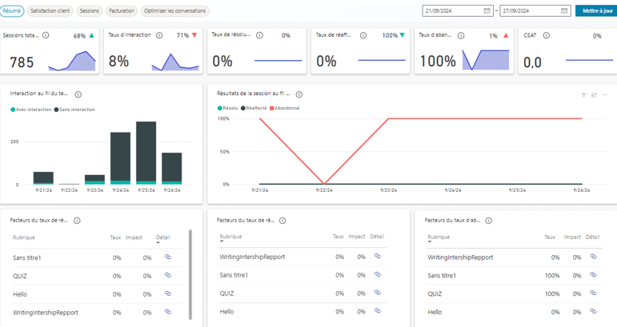Viewport: 617px width, 327px height.
Task: Select the 9/24/24 bar in interaction chart
Action: 120,158
